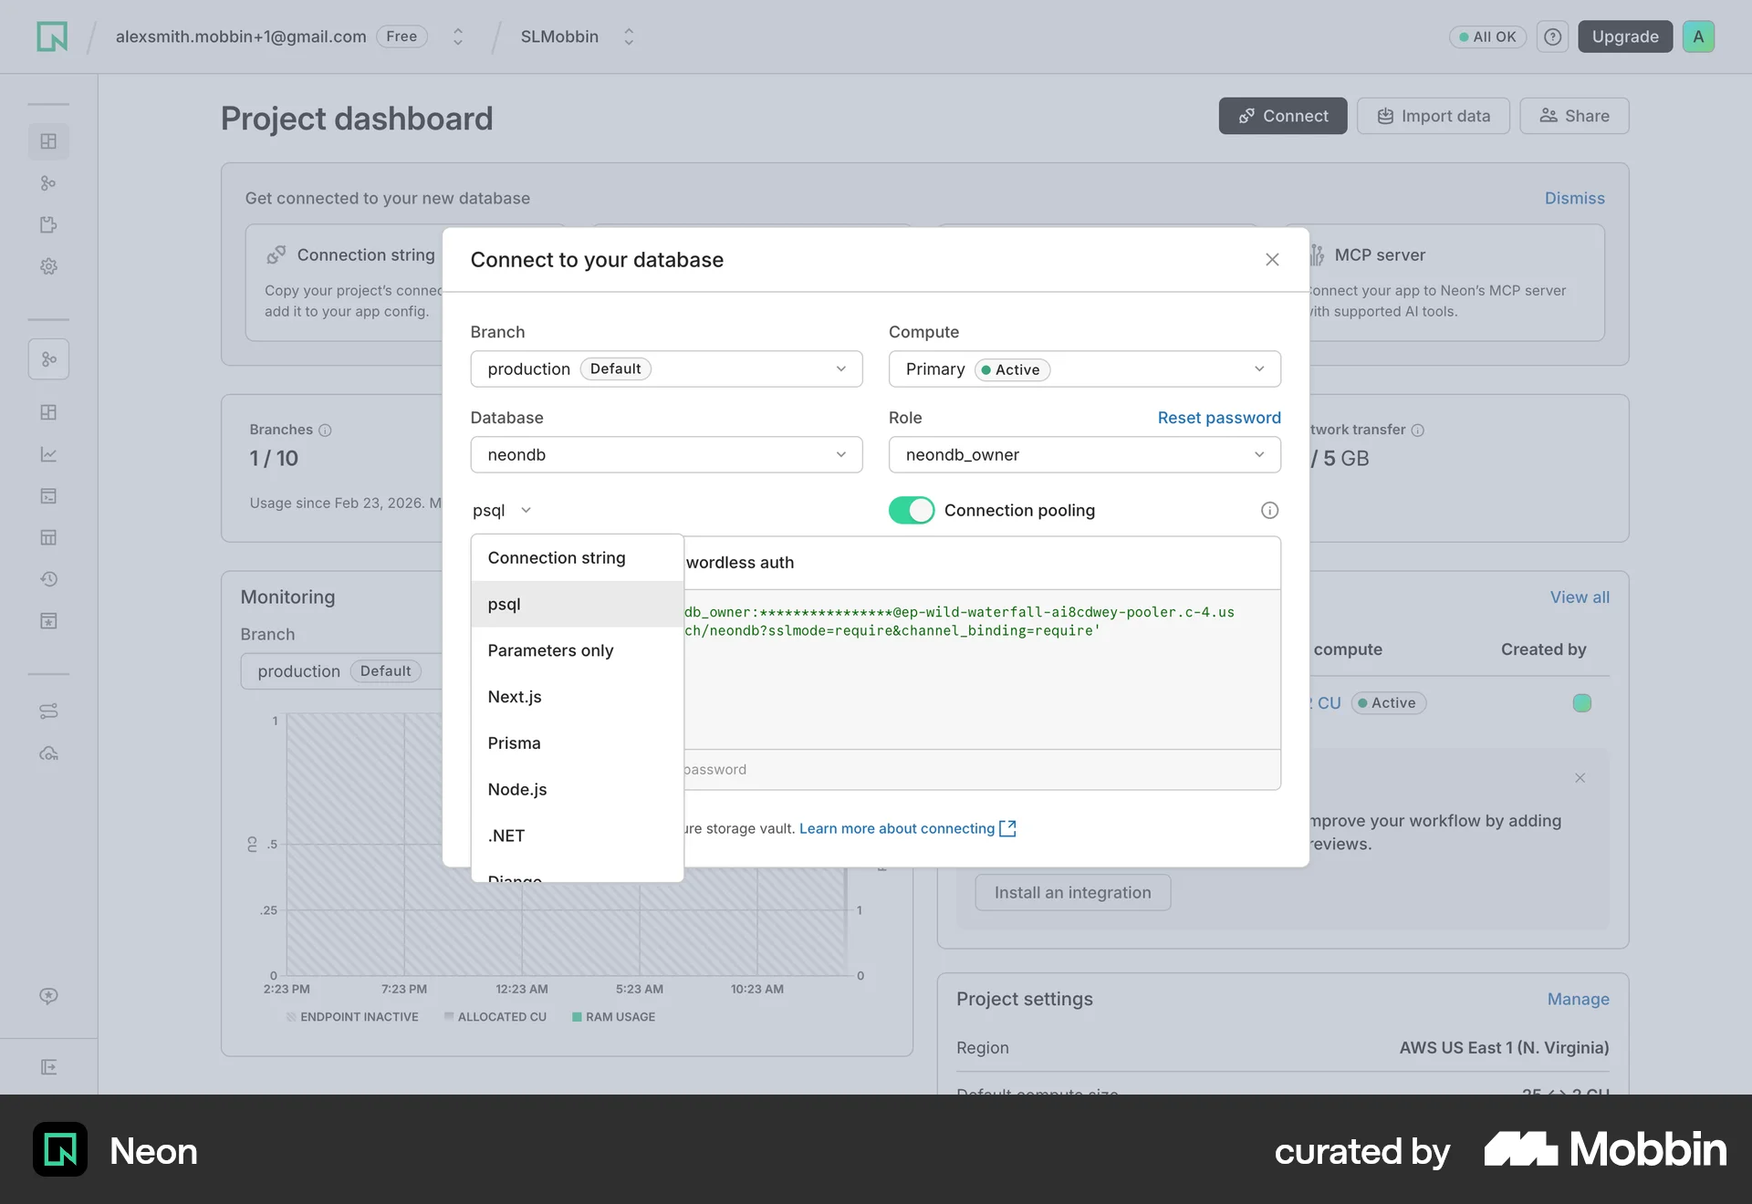Choose Next.js in the format list
1752x1204 pixels.
(x=577, y=697)
